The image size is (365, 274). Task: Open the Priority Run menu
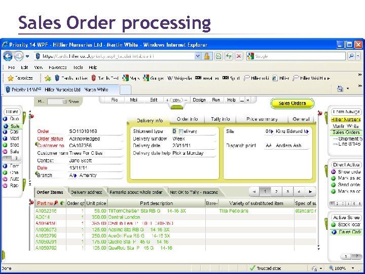[x=216, y=100]
